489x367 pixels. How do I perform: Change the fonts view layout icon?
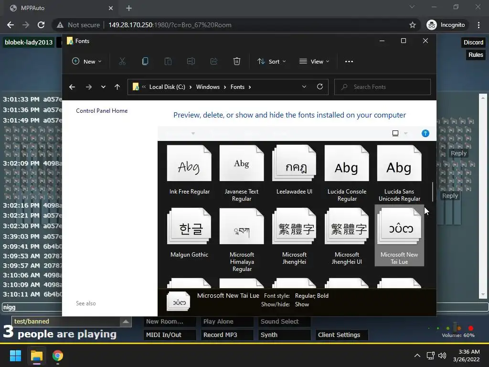(x=395, y=133)
